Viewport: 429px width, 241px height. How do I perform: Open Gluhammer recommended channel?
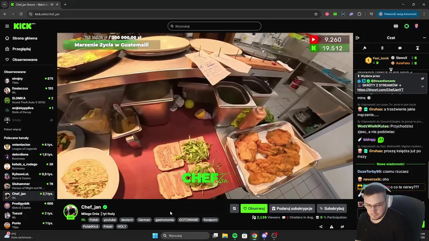(x=28, y=186)
